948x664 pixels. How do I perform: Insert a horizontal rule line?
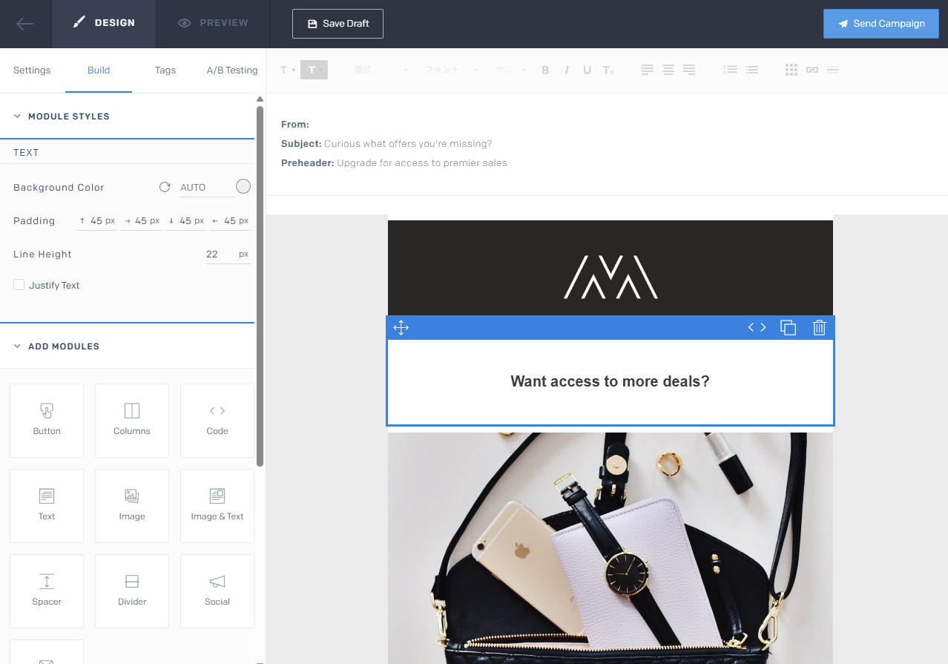[833, 70]
